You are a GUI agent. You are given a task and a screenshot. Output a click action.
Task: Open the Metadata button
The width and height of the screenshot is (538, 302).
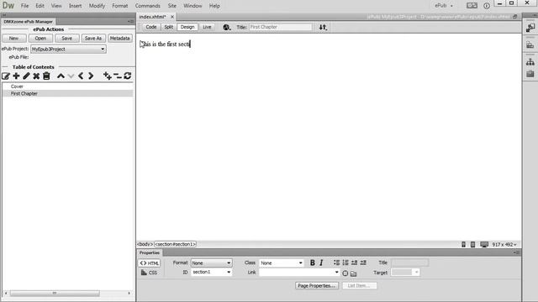pyautogui.click(x=119, y=39)
